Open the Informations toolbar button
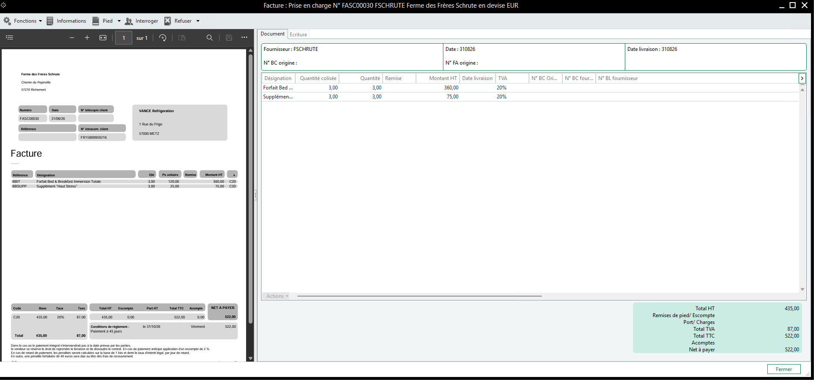This screenshot has height=380, width=814. click(66, 21)
